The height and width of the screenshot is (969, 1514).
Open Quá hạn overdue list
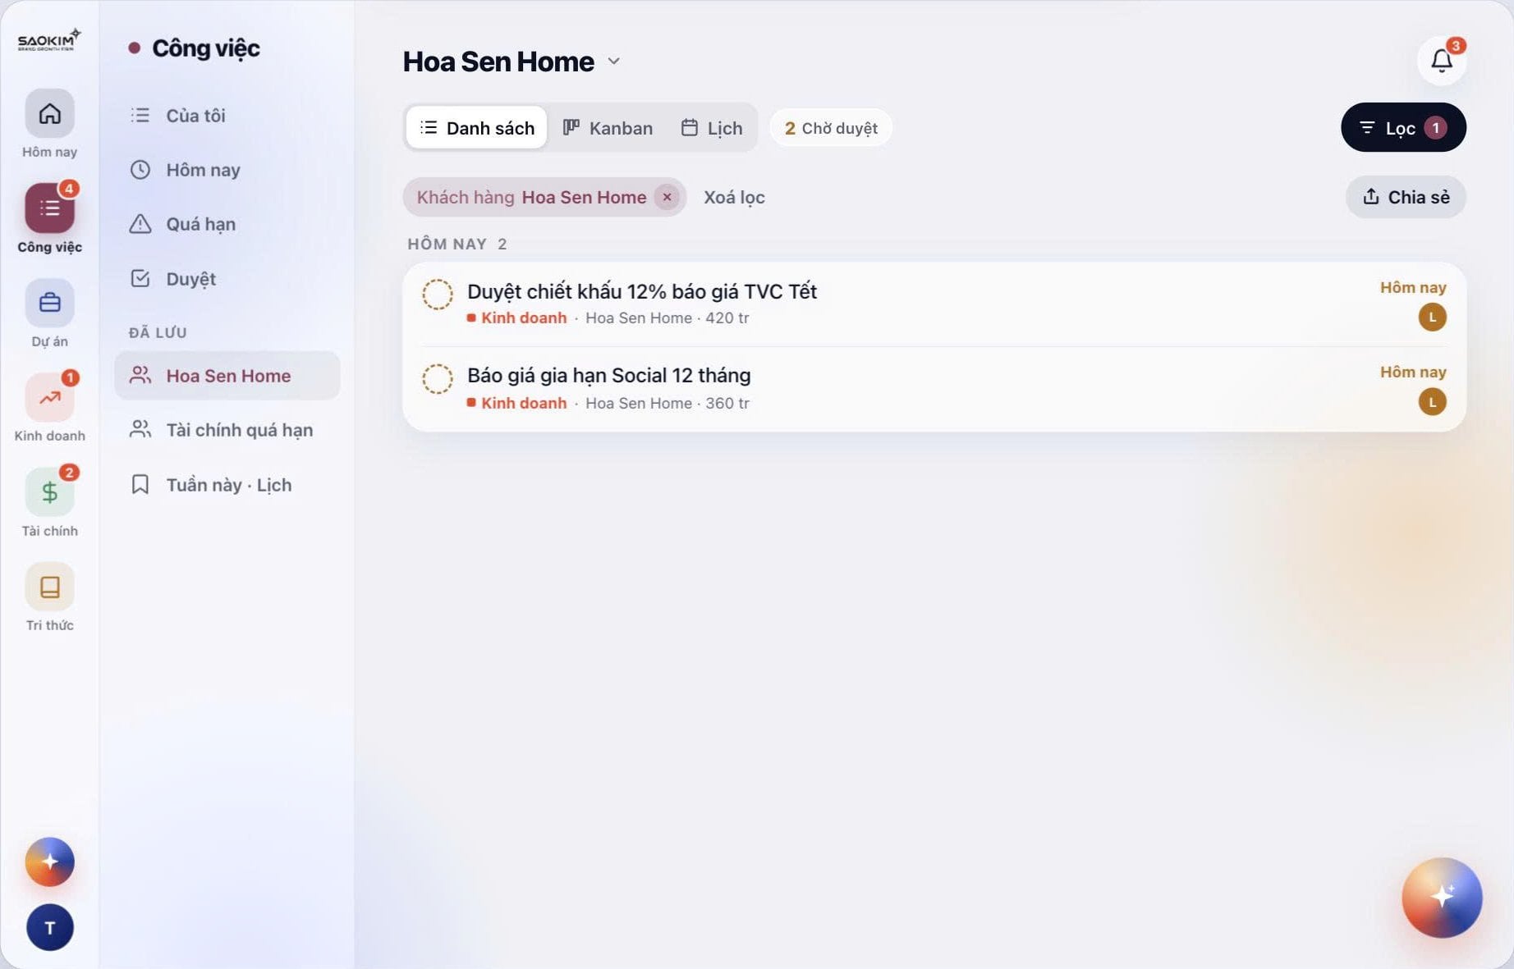tap(227, 224)
